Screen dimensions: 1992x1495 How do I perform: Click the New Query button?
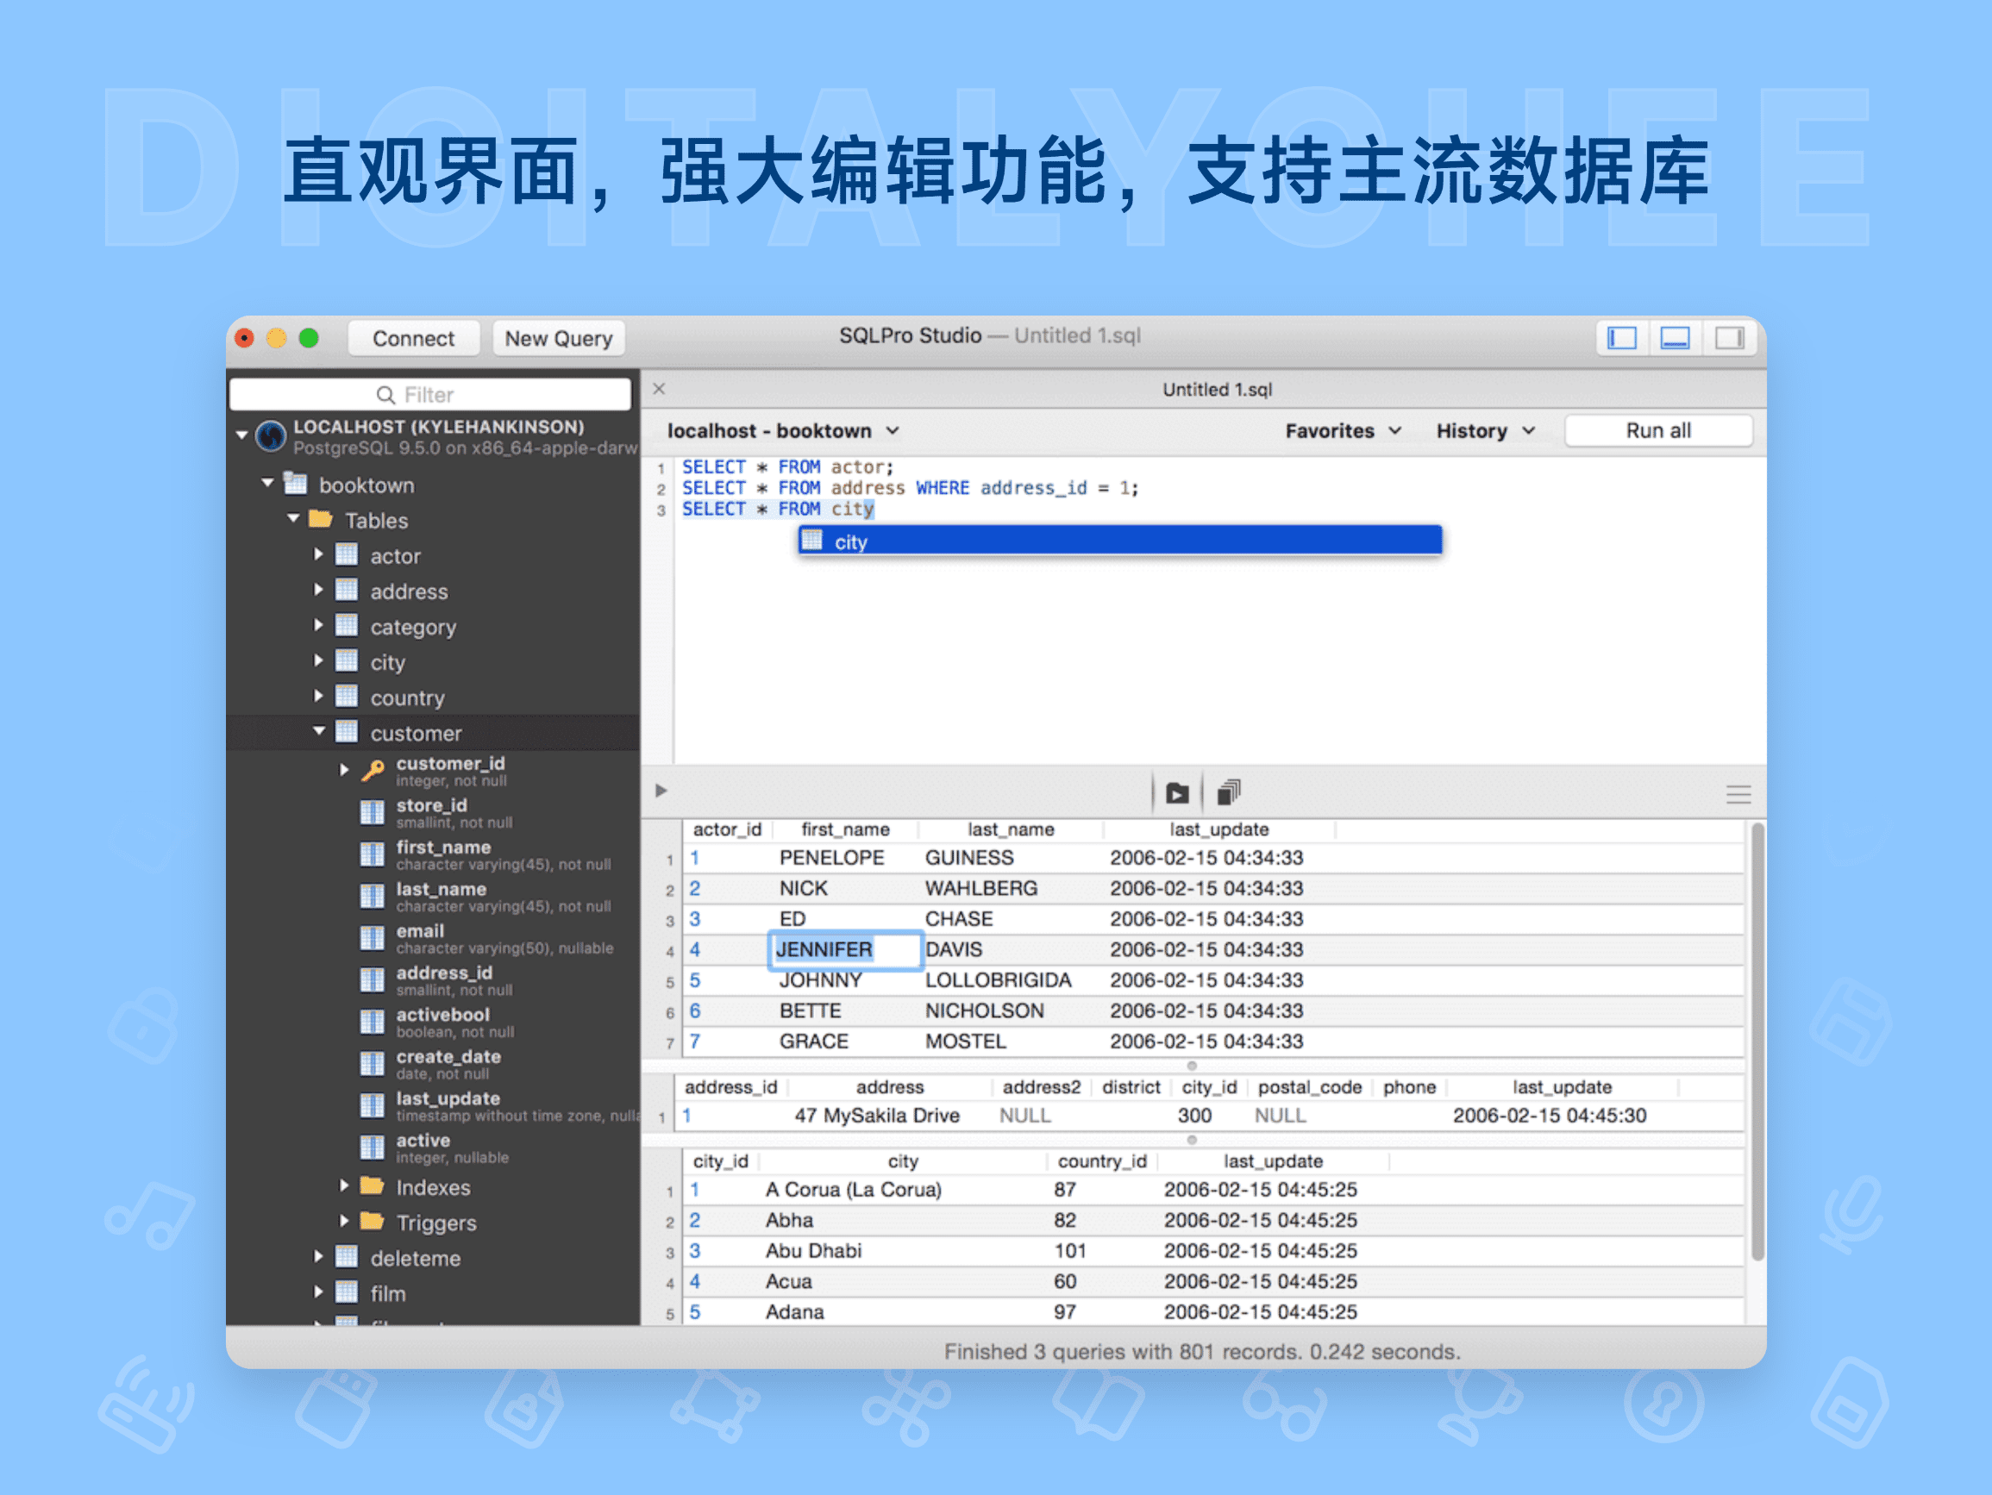(558, 338)
